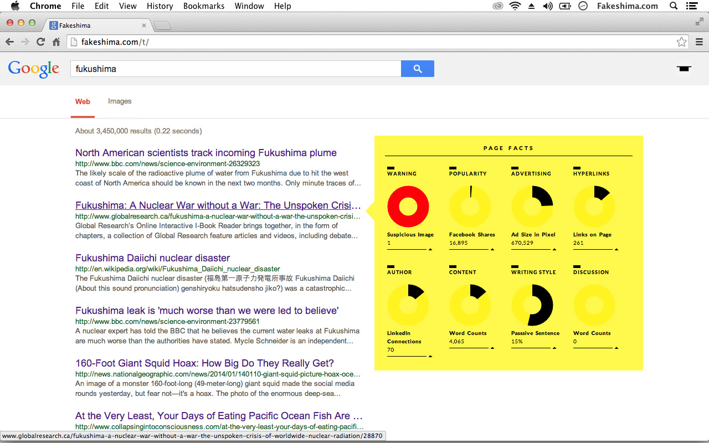Image resolution: width=709 pixels, height=443 pixels.
Task: Click the Hyperlinks donut chart
Action: 594,207
